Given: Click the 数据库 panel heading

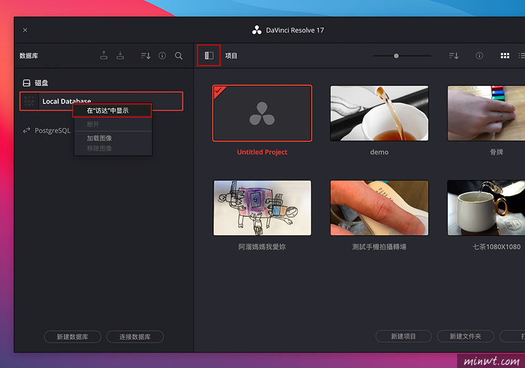Looking at the screenshot, I should 29,56.
